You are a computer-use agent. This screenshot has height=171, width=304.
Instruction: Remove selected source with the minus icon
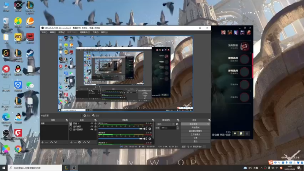pyautogui.click(x=75, y=142)
